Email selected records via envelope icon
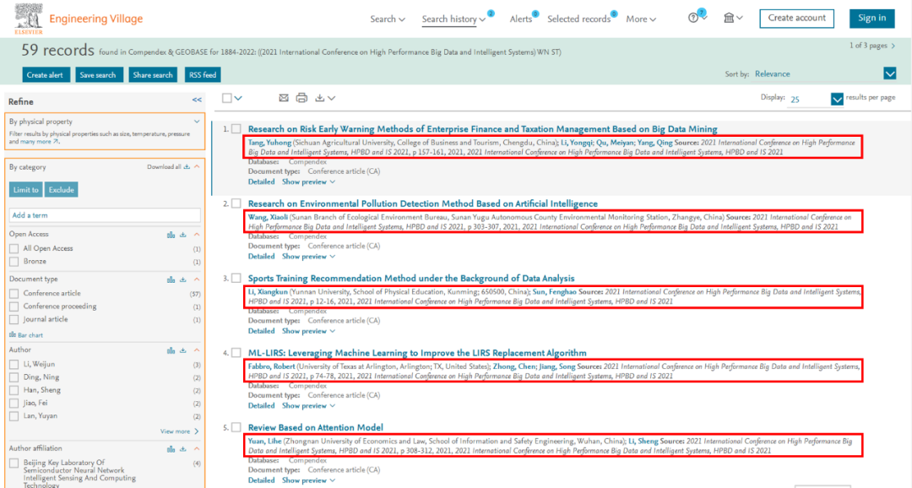Viewport: 912px width, 488px height. (283, 98)
